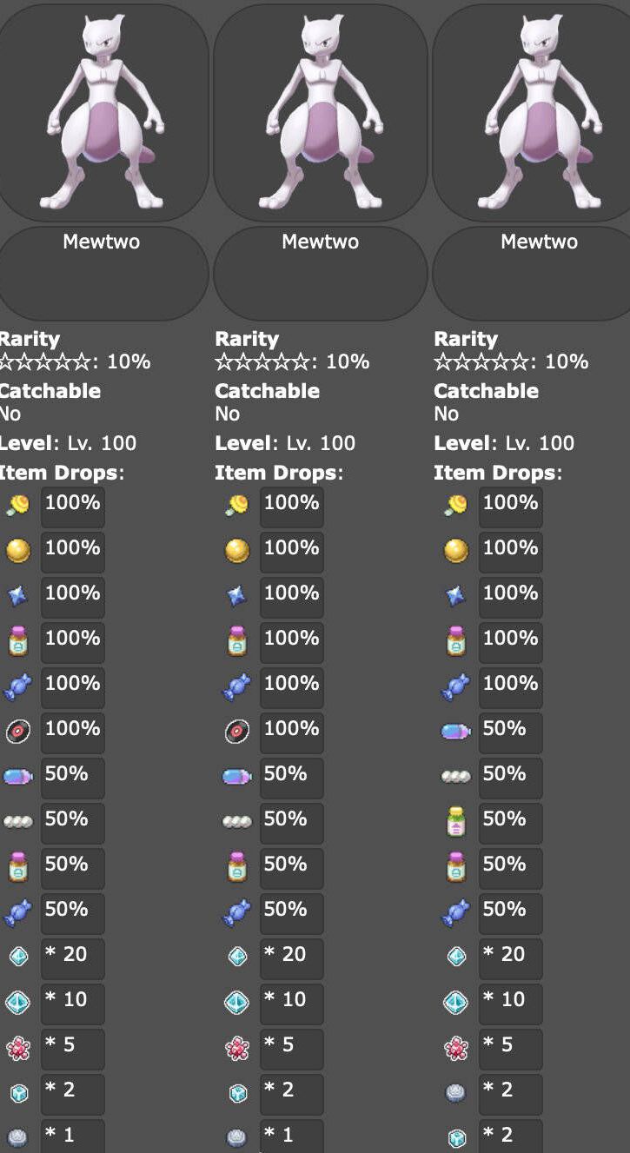Select the large diamond icon in left column
This screenshot has height=1153, width=630.
[18, 1003]
